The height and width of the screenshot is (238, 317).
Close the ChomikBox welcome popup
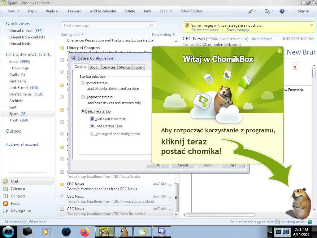click(279, 51)
